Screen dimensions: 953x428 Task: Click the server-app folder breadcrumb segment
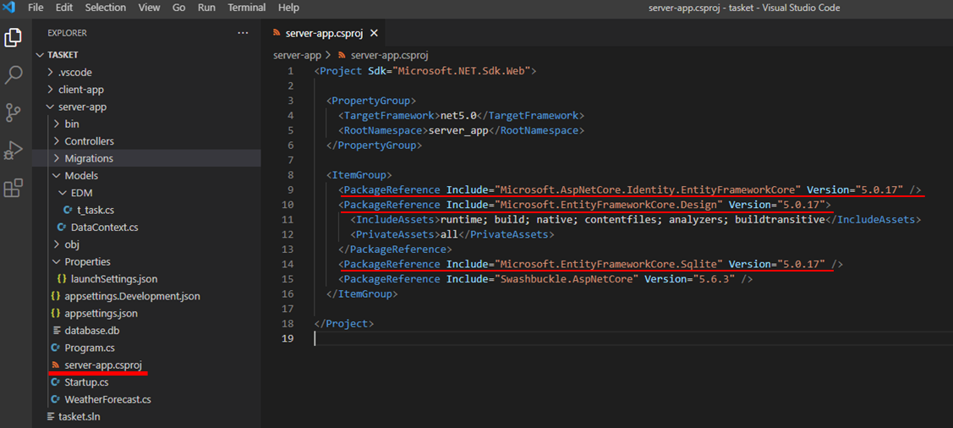(297, 55)
